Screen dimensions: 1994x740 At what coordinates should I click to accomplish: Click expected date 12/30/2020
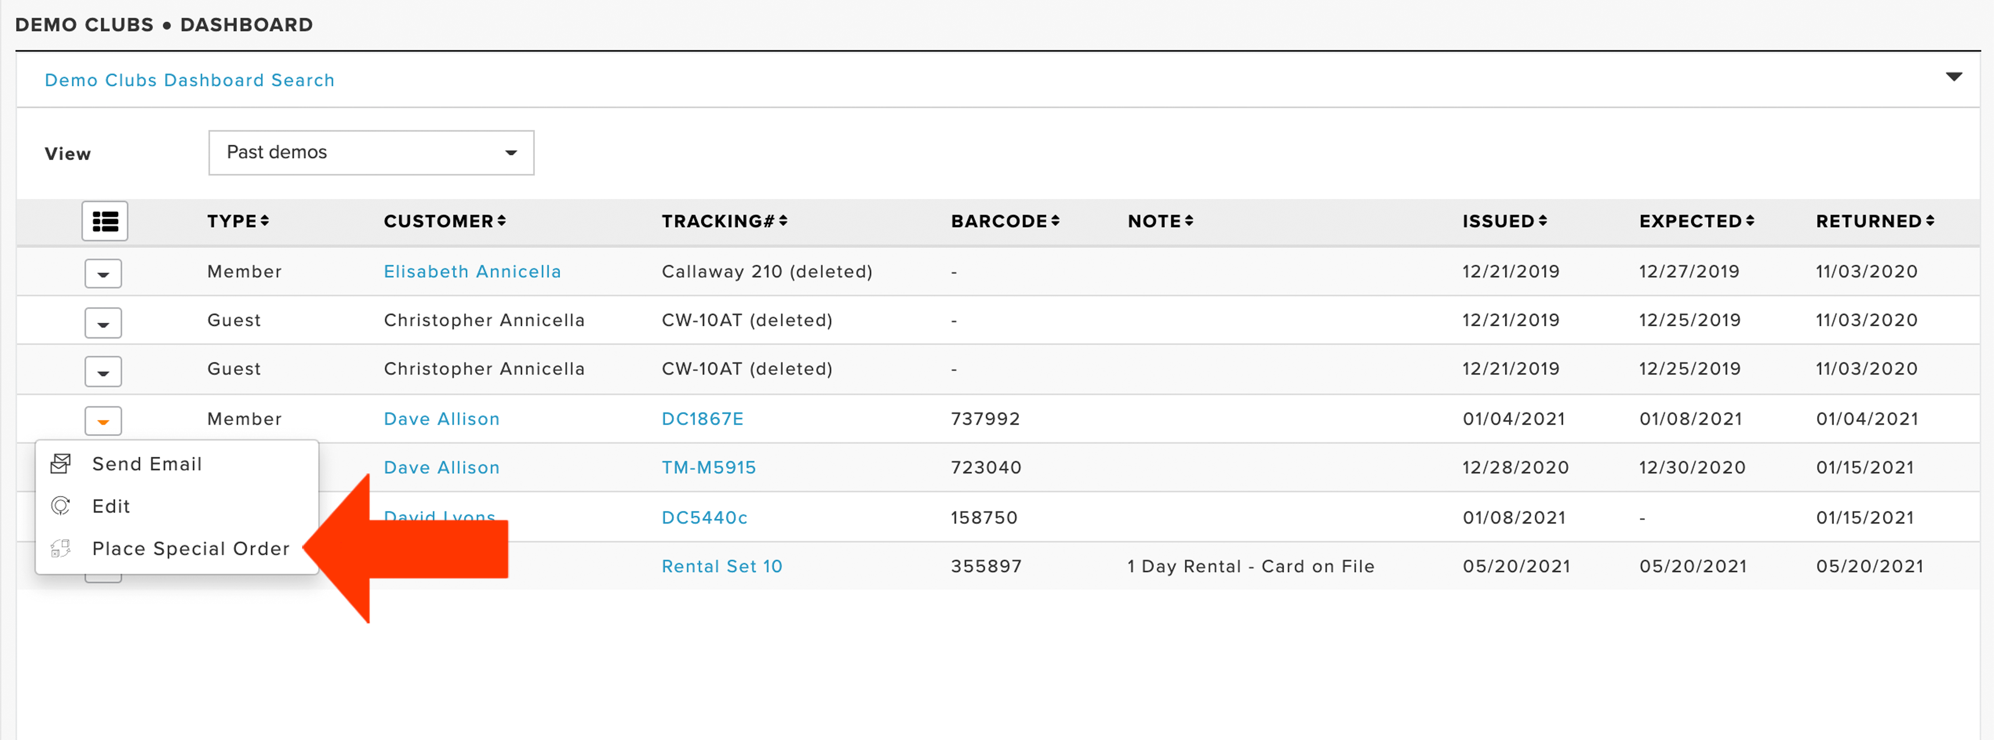point(1692,468)
